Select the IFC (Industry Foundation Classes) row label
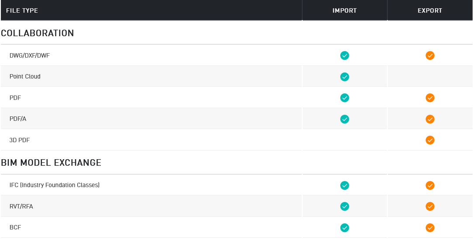Screen dimensions: 473x239 pyautogui.click(x=55, y=185)
